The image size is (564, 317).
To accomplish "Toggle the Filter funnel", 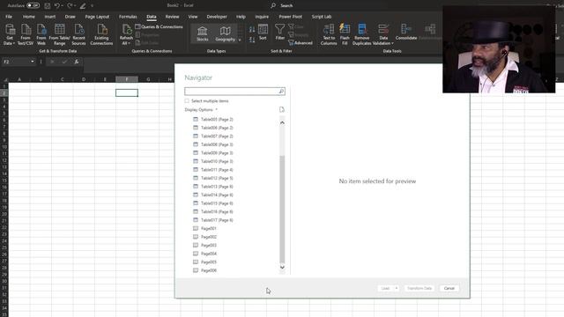I will (x=280, y=33).
